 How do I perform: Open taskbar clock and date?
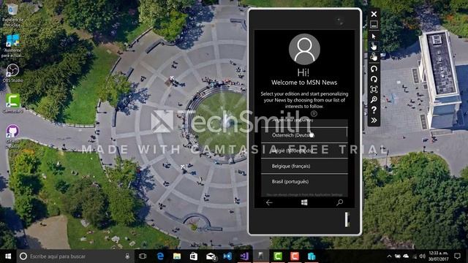pos(439,256)
